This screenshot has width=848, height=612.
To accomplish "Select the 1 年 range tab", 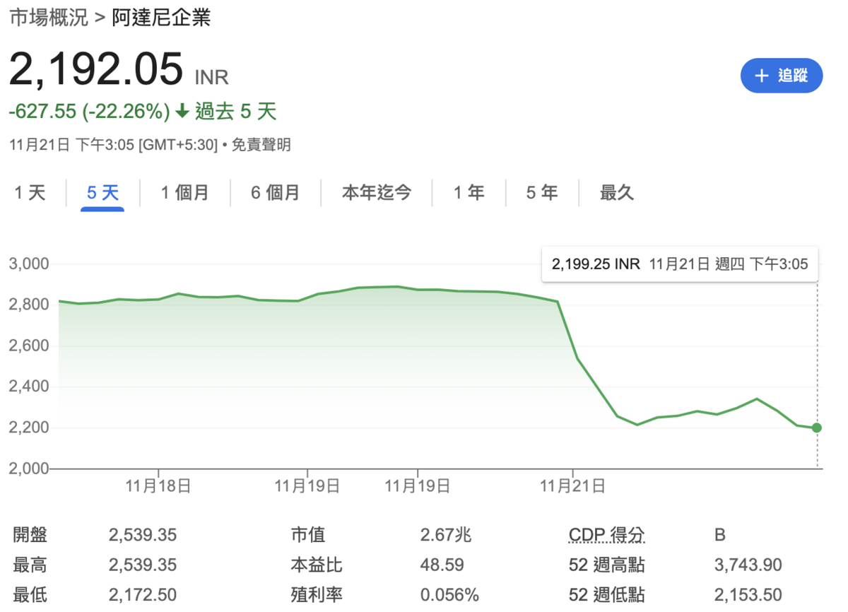I will [469, 192].
